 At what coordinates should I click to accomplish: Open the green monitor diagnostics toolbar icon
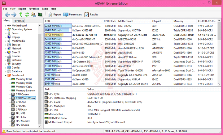point(40,15)
